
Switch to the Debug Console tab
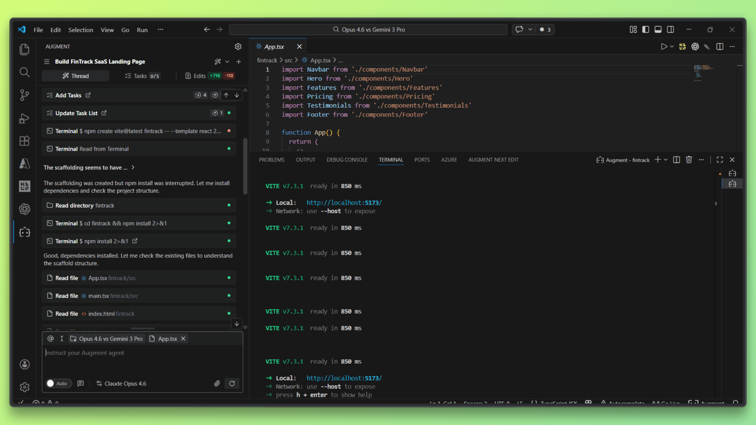[347, 160]
